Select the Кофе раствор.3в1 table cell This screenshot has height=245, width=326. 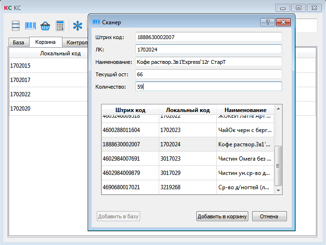[x=245, y=144]
